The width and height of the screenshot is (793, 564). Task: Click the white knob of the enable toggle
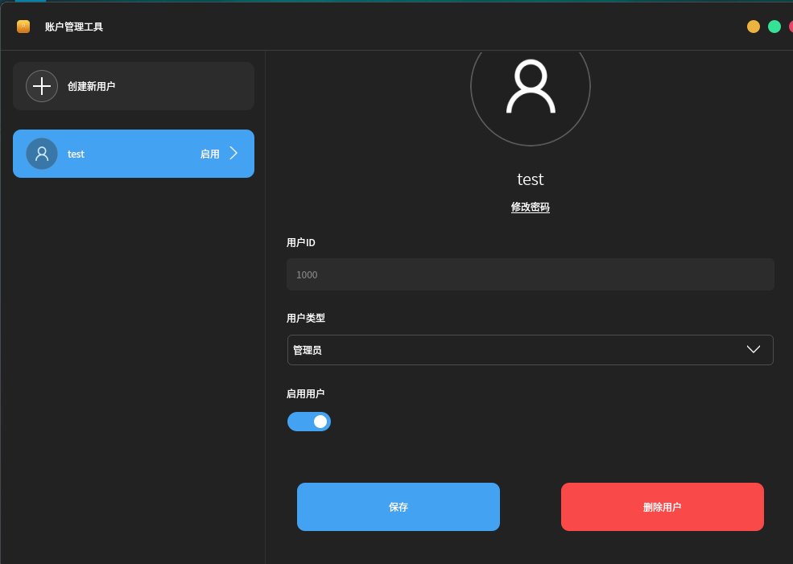(320, 421)
